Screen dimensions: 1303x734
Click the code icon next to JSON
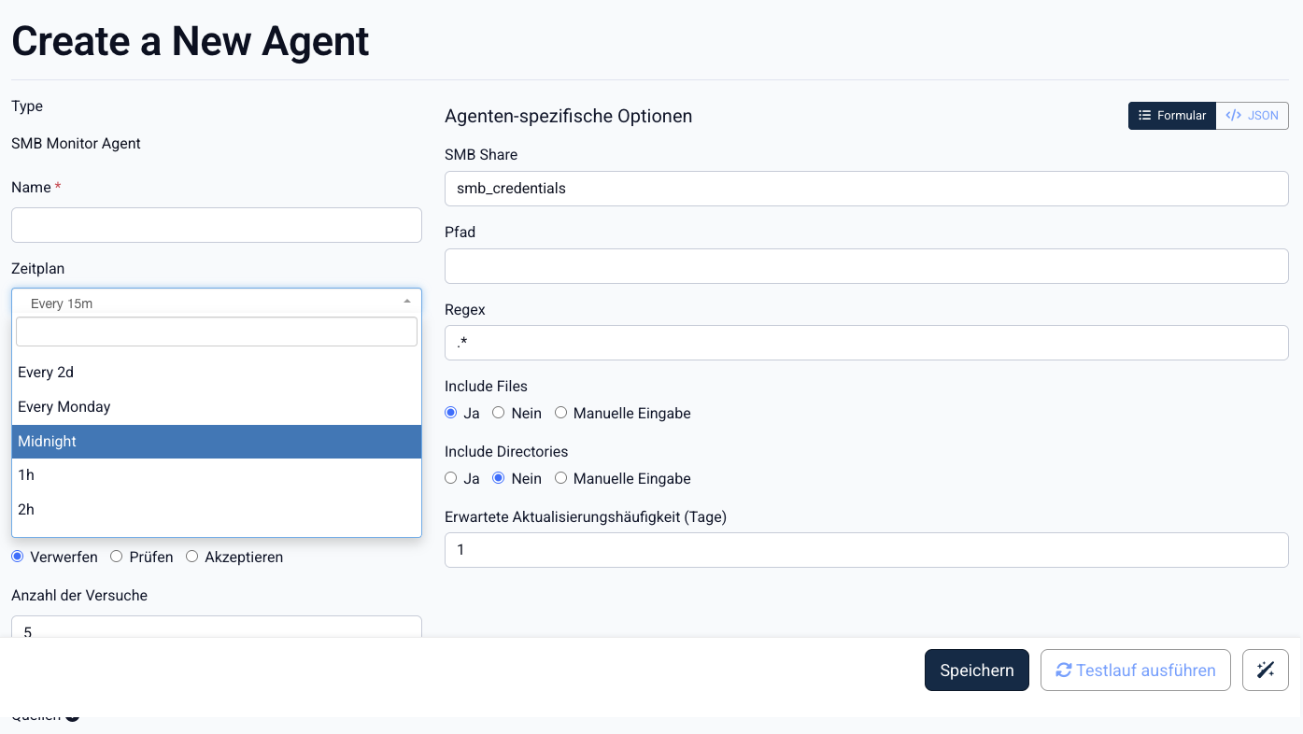point(1233,115)
